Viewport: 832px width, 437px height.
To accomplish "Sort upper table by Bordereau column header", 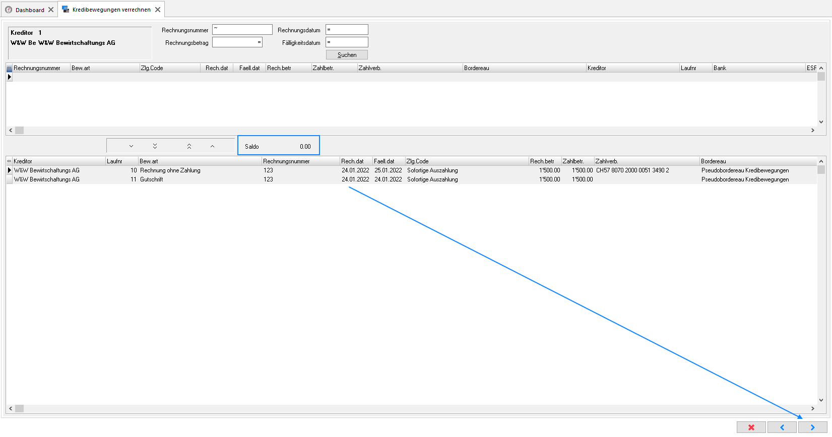I will [x=525, y=68].
